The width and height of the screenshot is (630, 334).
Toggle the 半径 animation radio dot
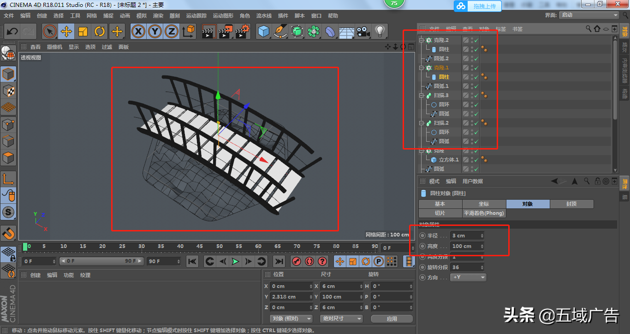422,236
